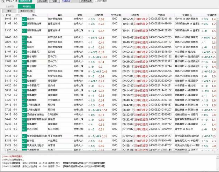This screenshot has height=172, width=219.
Task: Sort by the 时间 column header
Action: point(8,15)
